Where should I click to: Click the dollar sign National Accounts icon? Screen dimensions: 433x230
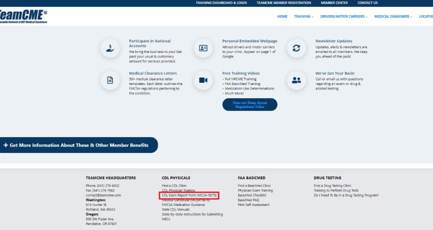click(109, 48)
